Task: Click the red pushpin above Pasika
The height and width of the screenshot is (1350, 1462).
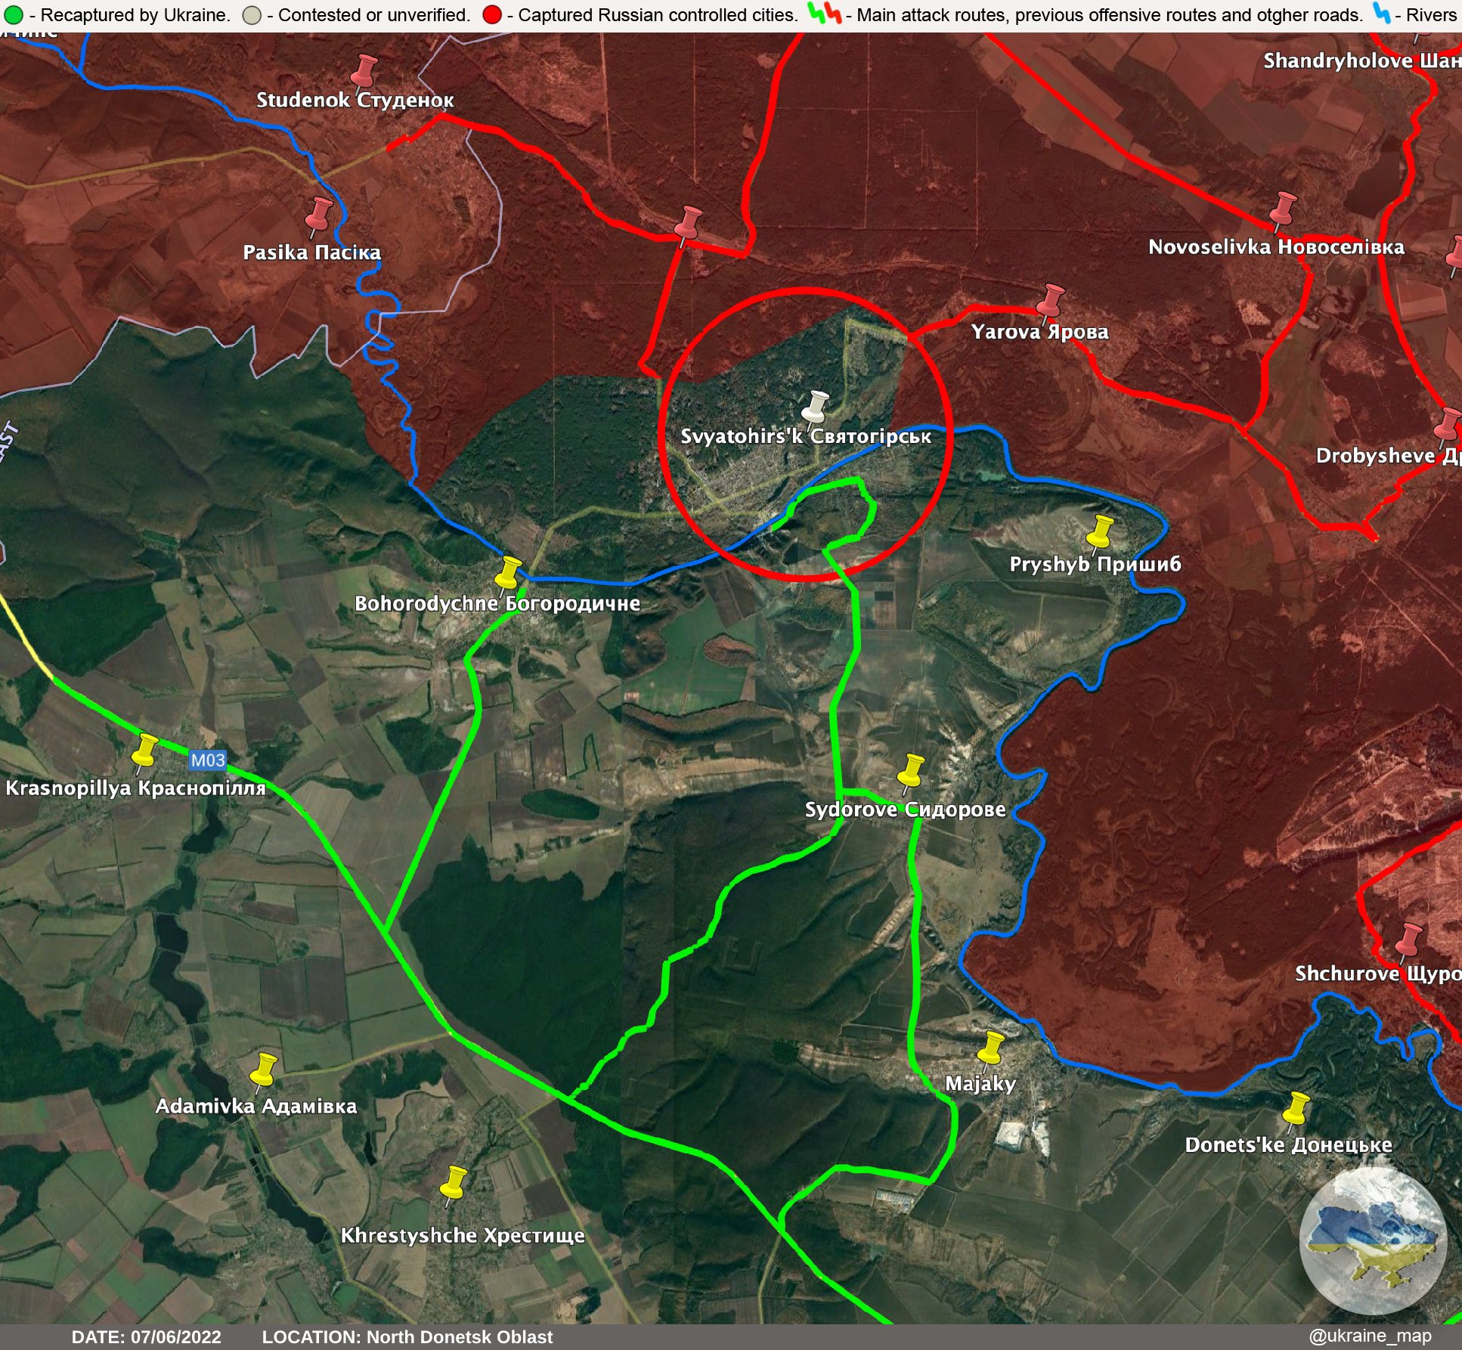Action: click(319, 214)
